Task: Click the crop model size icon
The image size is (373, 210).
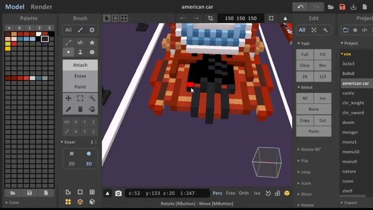Action: click(x=210, y=18)
